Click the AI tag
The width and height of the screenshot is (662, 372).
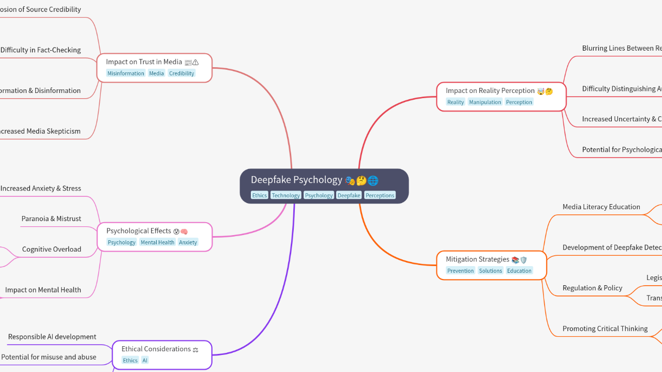pyautogui.click(x=145, y=361)
